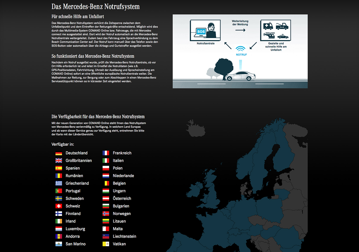Select the Swiss flag icon
This screenshot has height=252, width=359.
[59, 206]
